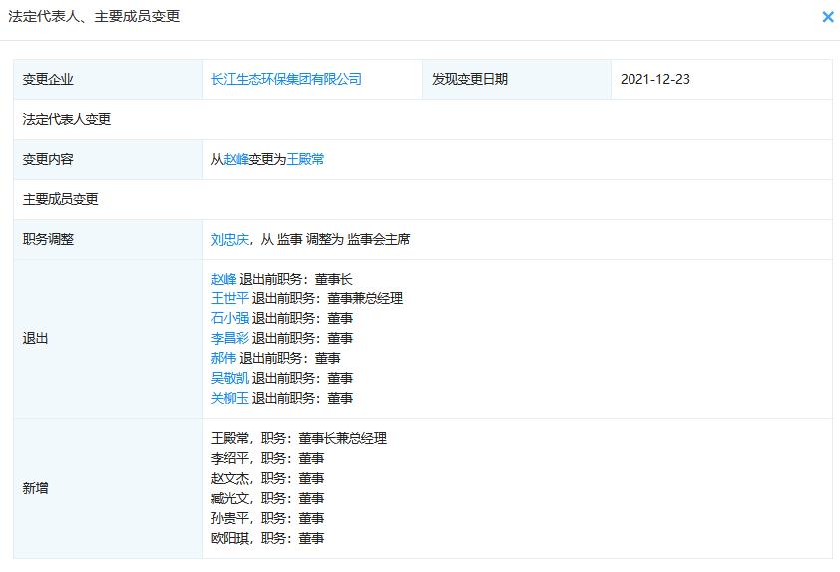Open 王殿常 link in 变更内容 row
The height and width of the screenshot is (572, 840).
point(305,159)
